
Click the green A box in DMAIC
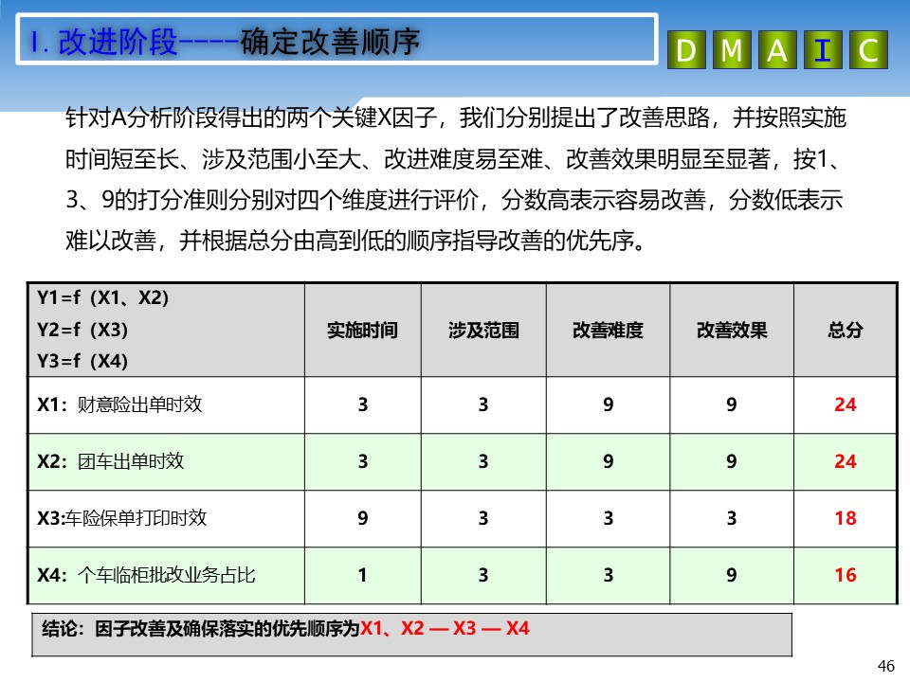(x=777, y=50)
